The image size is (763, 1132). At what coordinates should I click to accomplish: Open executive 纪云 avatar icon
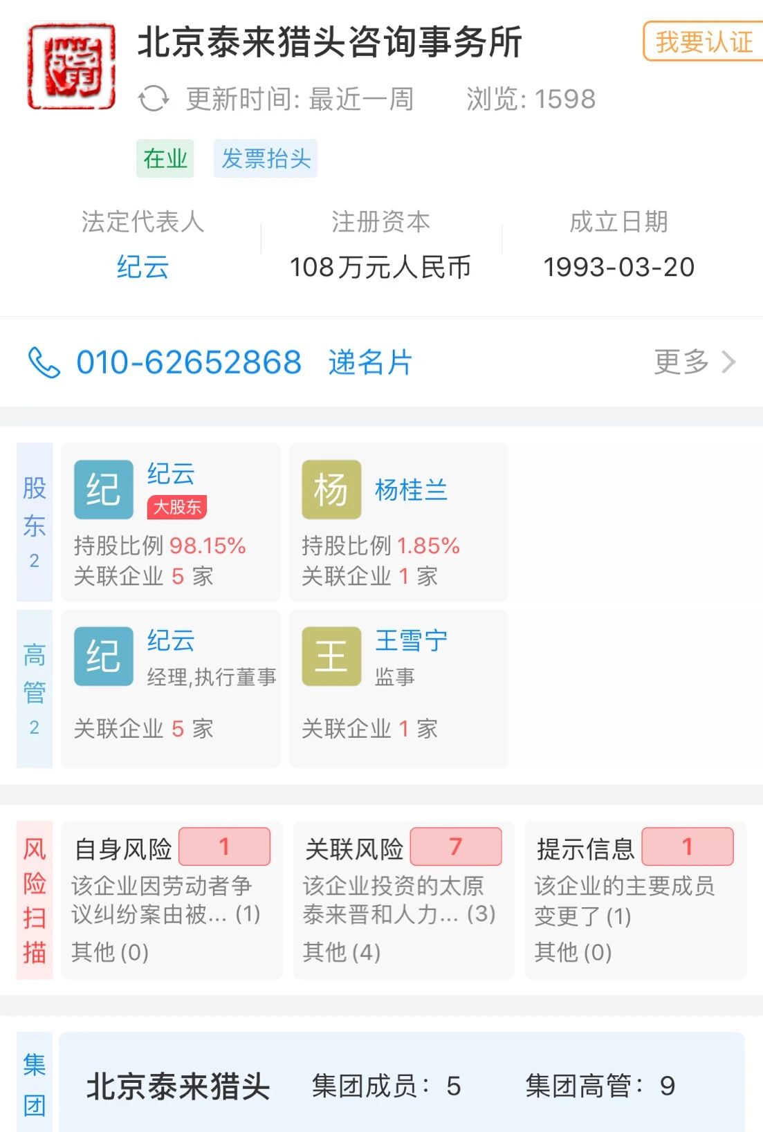[104, 656]
